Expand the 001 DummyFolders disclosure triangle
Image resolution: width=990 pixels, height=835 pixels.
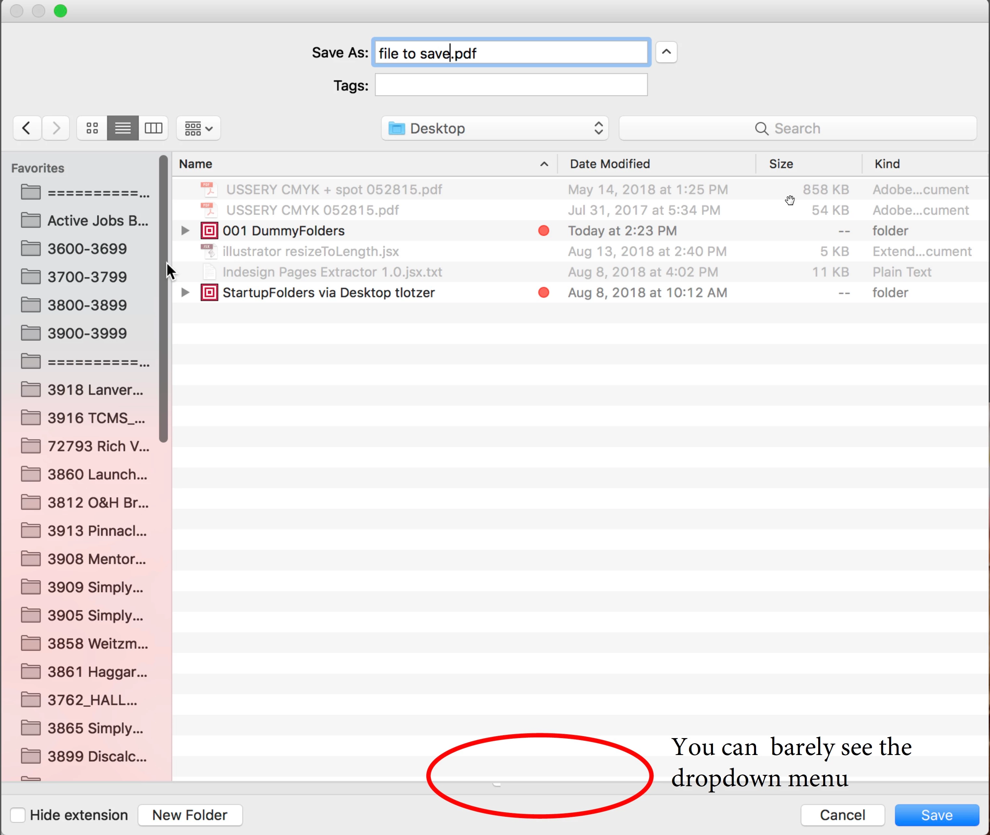185,231
